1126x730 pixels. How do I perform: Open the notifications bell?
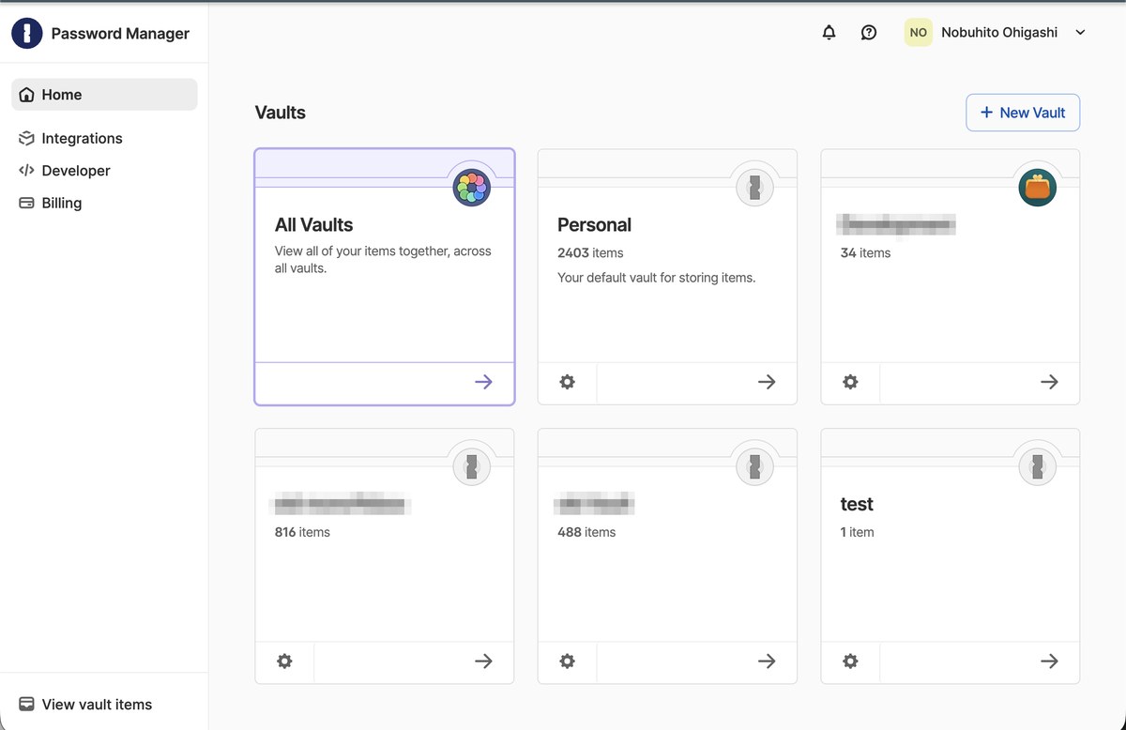click(829, 33)
